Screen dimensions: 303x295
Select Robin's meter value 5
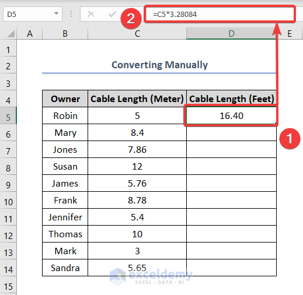tap(137, 115)
